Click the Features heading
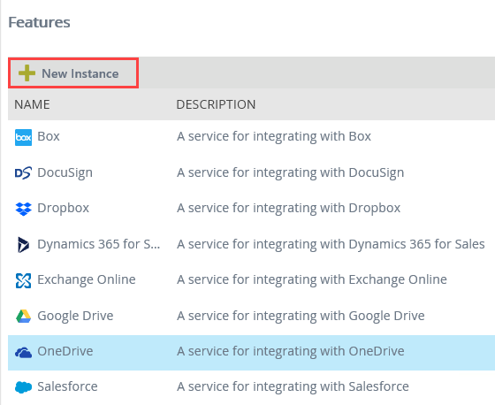The height and width of the screenshot is (405, 495). point(39,22)
